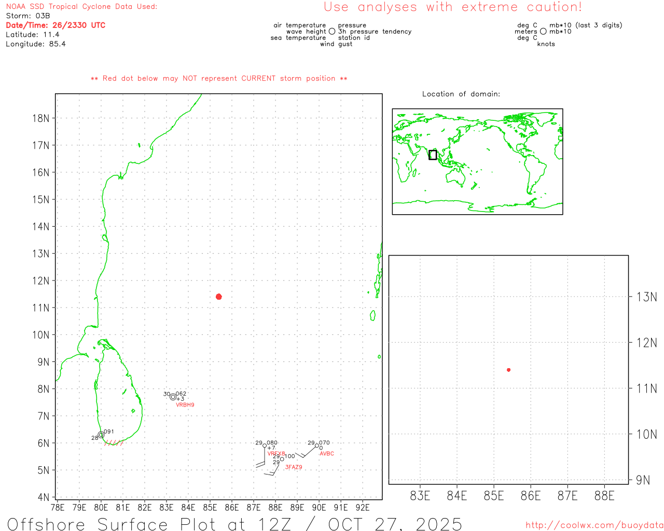Click the legend circle beside wave height
Viewport: 664px width, 531px height.
click(332, 32)
